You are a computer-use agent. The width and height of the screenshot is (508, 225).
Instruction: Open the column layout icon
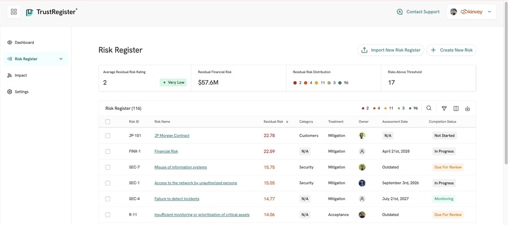[x=456, y=108]
